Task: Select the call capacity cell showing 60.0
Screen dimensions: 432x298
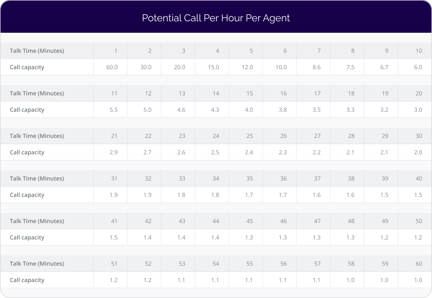Action: pos(110,67)
